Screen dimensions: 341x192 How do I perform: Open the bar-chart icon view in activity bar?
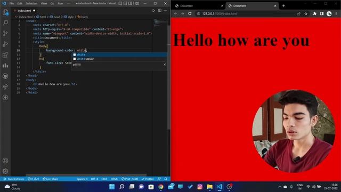click(x=5, y=65)
